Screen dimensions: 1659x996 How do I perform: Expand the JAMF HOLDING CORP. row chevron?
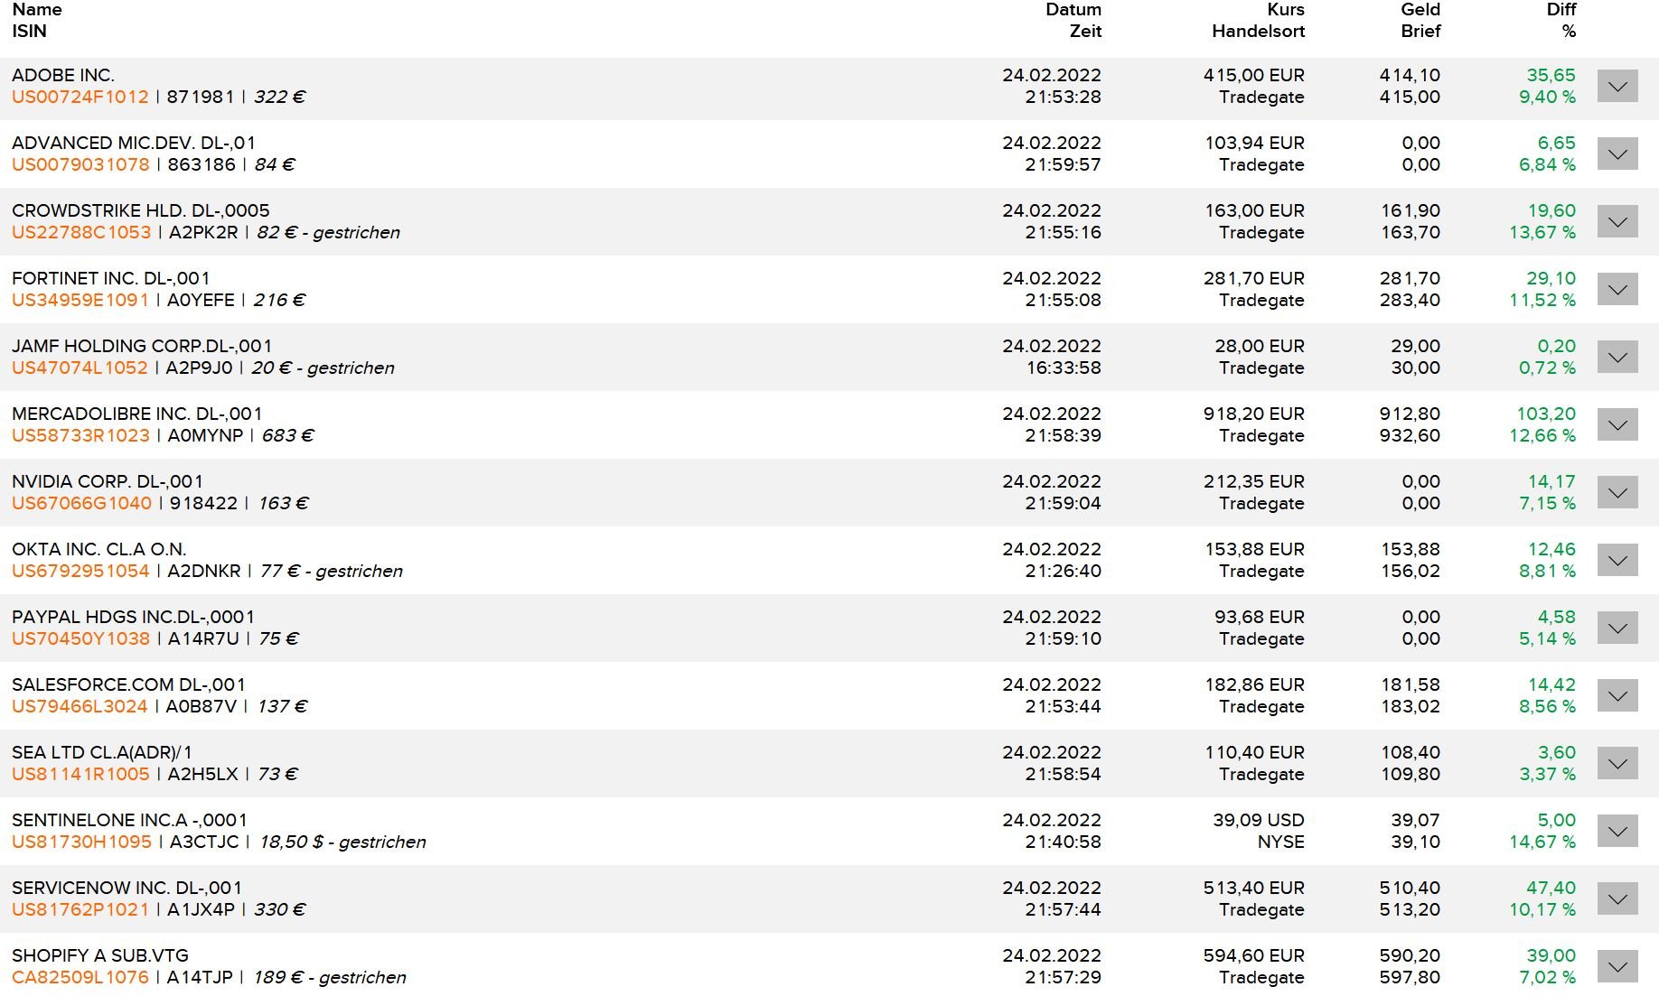[1617, 358]
